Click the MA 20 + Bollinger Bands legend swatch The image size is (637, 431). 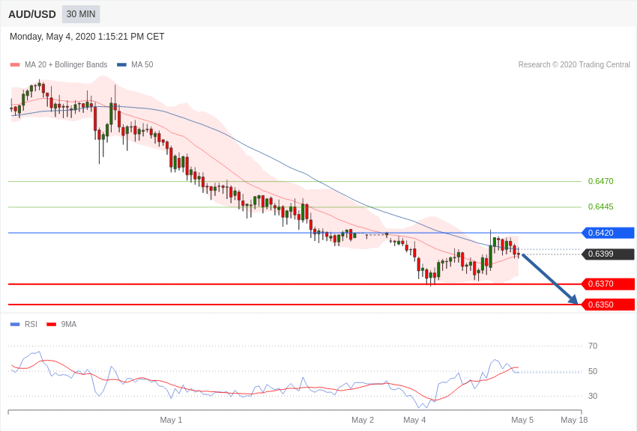[x=15, y=64]
